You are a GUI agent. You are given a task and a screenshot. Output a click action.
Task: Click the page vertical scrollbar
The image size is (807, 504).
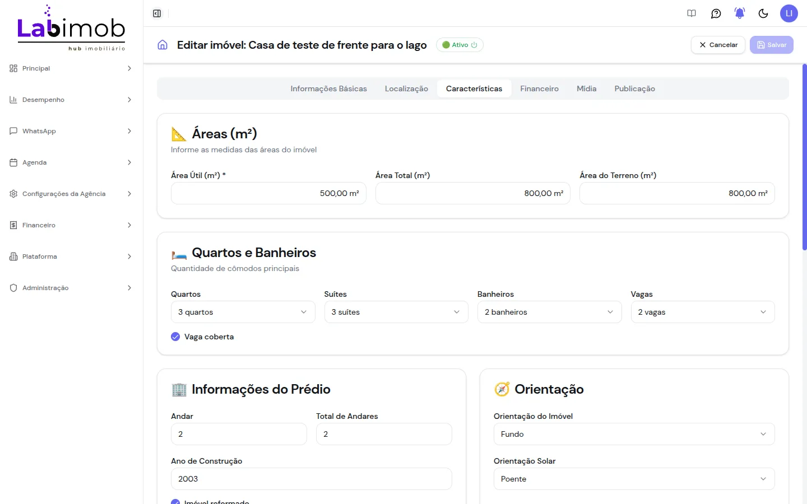pos(804,157)
